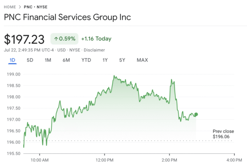Show the MAX time range
This screenshot has width=247, height=164.
coord(142,60)
